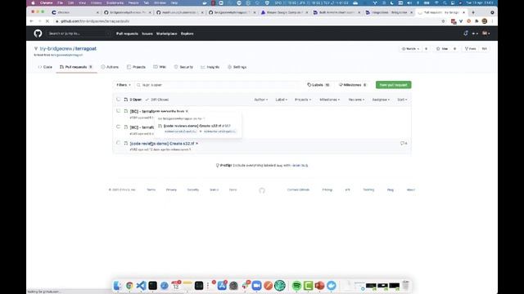Focus the pull request search filter field
524x294 pixels.
click(x=219, y=85)
